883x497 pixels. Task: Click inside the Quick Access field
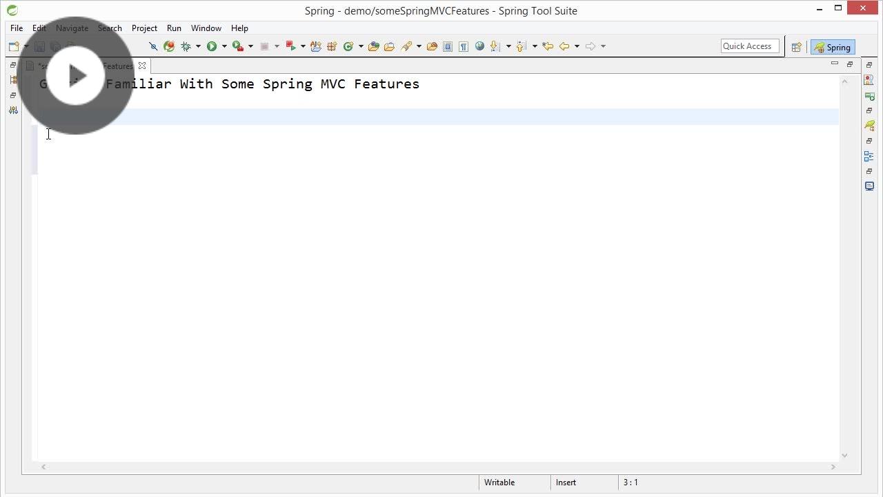point(748,46)
